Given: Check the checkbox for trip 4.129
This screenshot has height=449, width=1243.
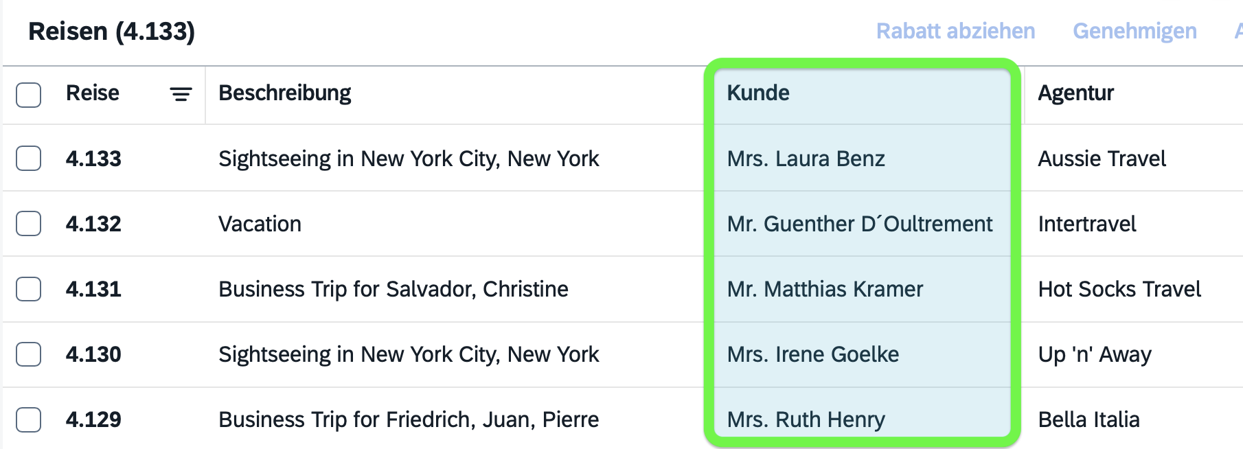Looking at the screenshot, I should point(27,419).
